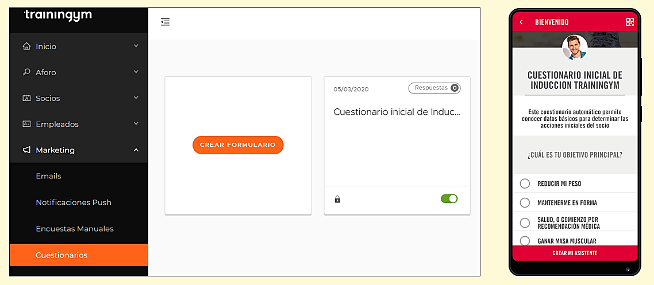Tap the Crear mi asistente button
Viewport: 654px width, 285px height.
[x=575, y=253]
